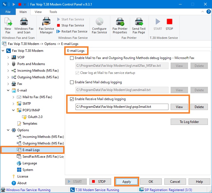Uncheck Enable Receive Mail debug logging

tap(72, 99)
